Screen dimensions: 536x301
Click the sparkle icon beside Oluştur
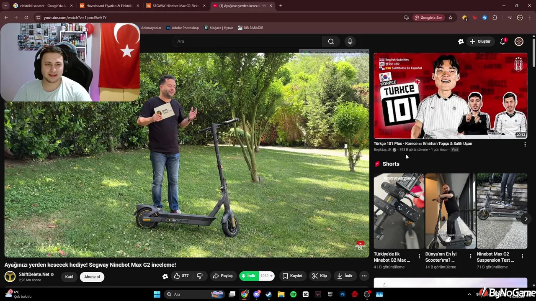coord(461,41)
